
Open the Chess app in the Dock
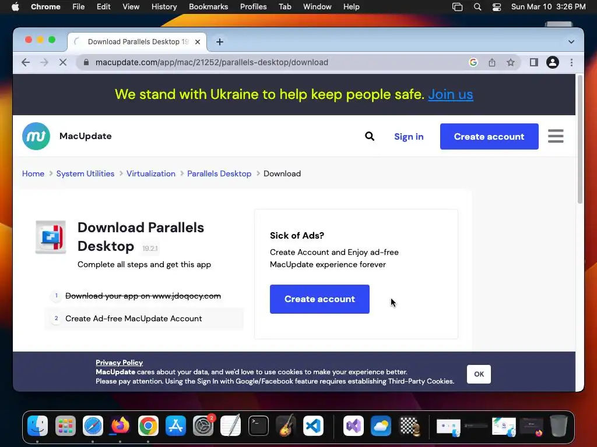410,425
